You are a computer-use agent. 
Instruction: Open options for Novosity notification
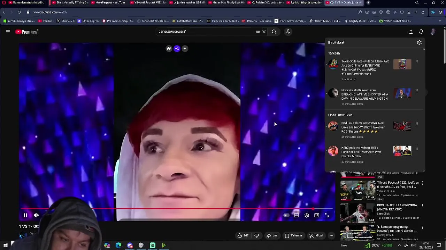point(417,91)
